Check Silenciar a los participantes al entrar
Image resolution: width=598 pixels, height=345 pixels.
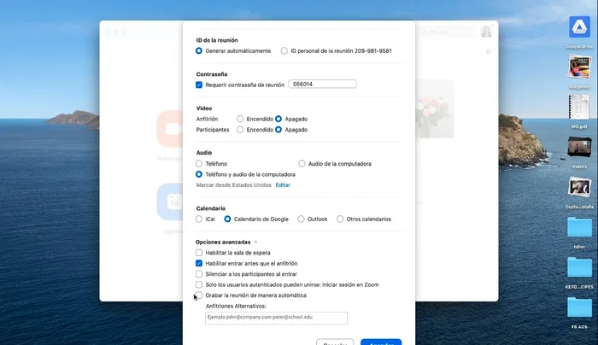pos(199,274)
